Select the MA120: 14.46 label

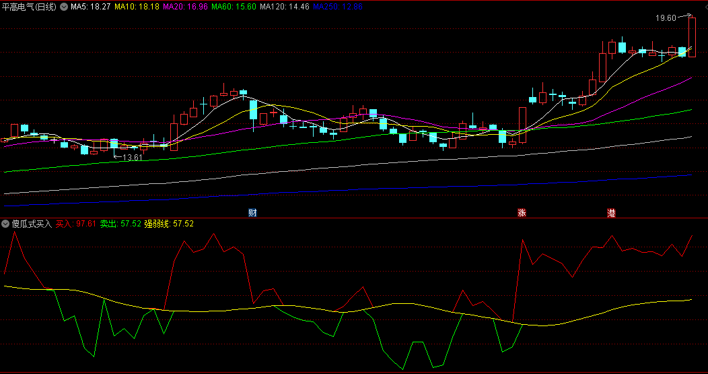click(285, 7)
